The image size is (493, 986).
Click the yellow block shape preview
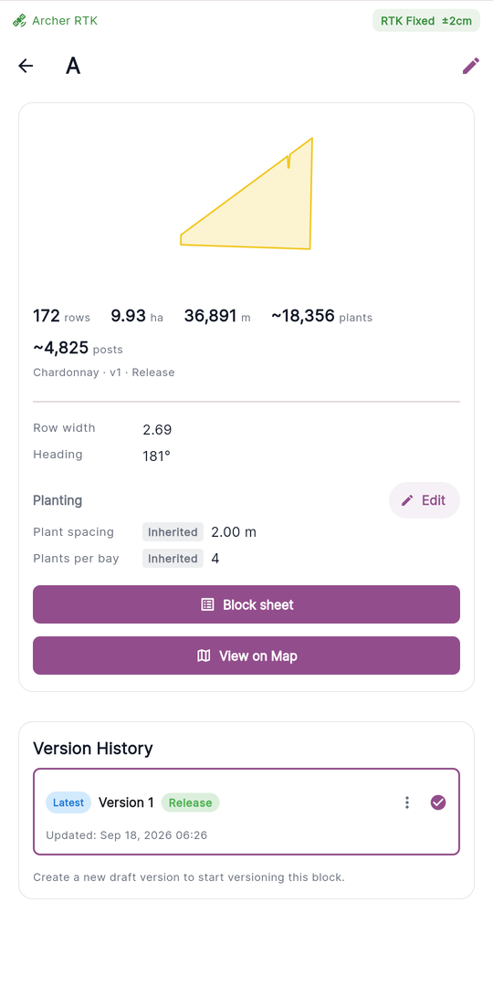tap(246, 194)
